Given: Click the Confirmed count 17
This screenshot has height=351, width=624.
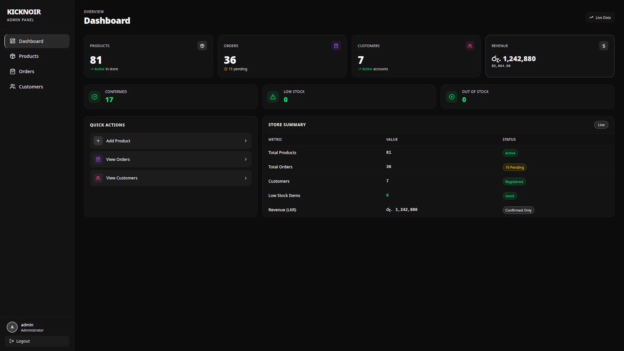Looking at the screenshot, I should (109, 100).
